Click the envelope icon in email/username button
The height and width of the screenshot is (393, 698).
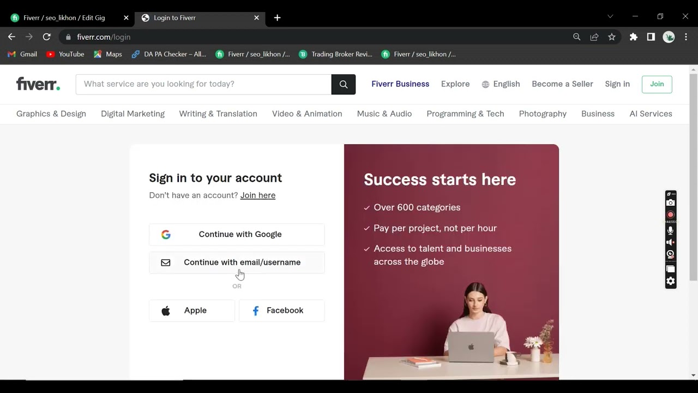pos(166,263)
